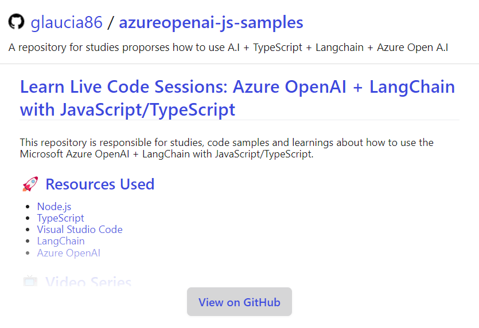The width and height of the screenshot is (479, 328).
Task: Select the Resources Used heading
Action: (100, 184)
